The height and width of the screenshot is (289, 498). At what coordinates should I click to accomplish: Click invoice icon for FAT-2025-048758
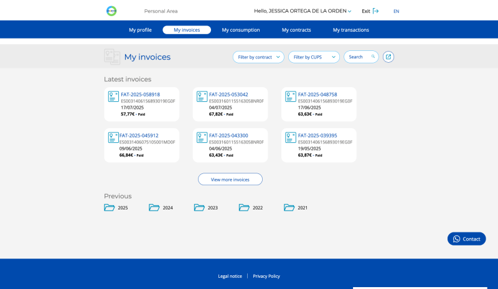[291, 96]
